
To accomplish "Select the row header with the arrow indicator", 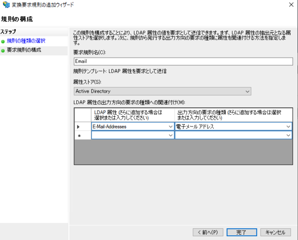I will [83, 127].
